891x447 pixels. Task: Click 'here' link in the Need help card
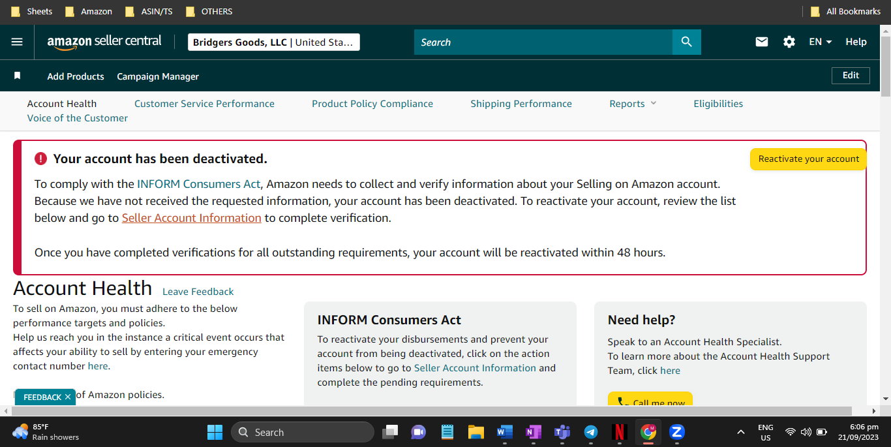coord(670,371)
